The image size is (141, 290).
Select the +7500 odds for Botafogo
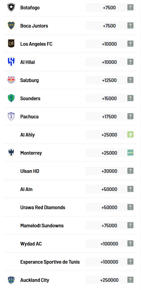[x=109, y=8]
